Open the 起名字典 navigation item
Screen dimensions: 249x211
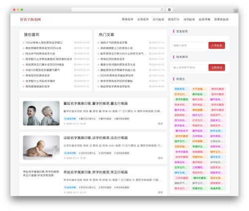tap(205, 19)
